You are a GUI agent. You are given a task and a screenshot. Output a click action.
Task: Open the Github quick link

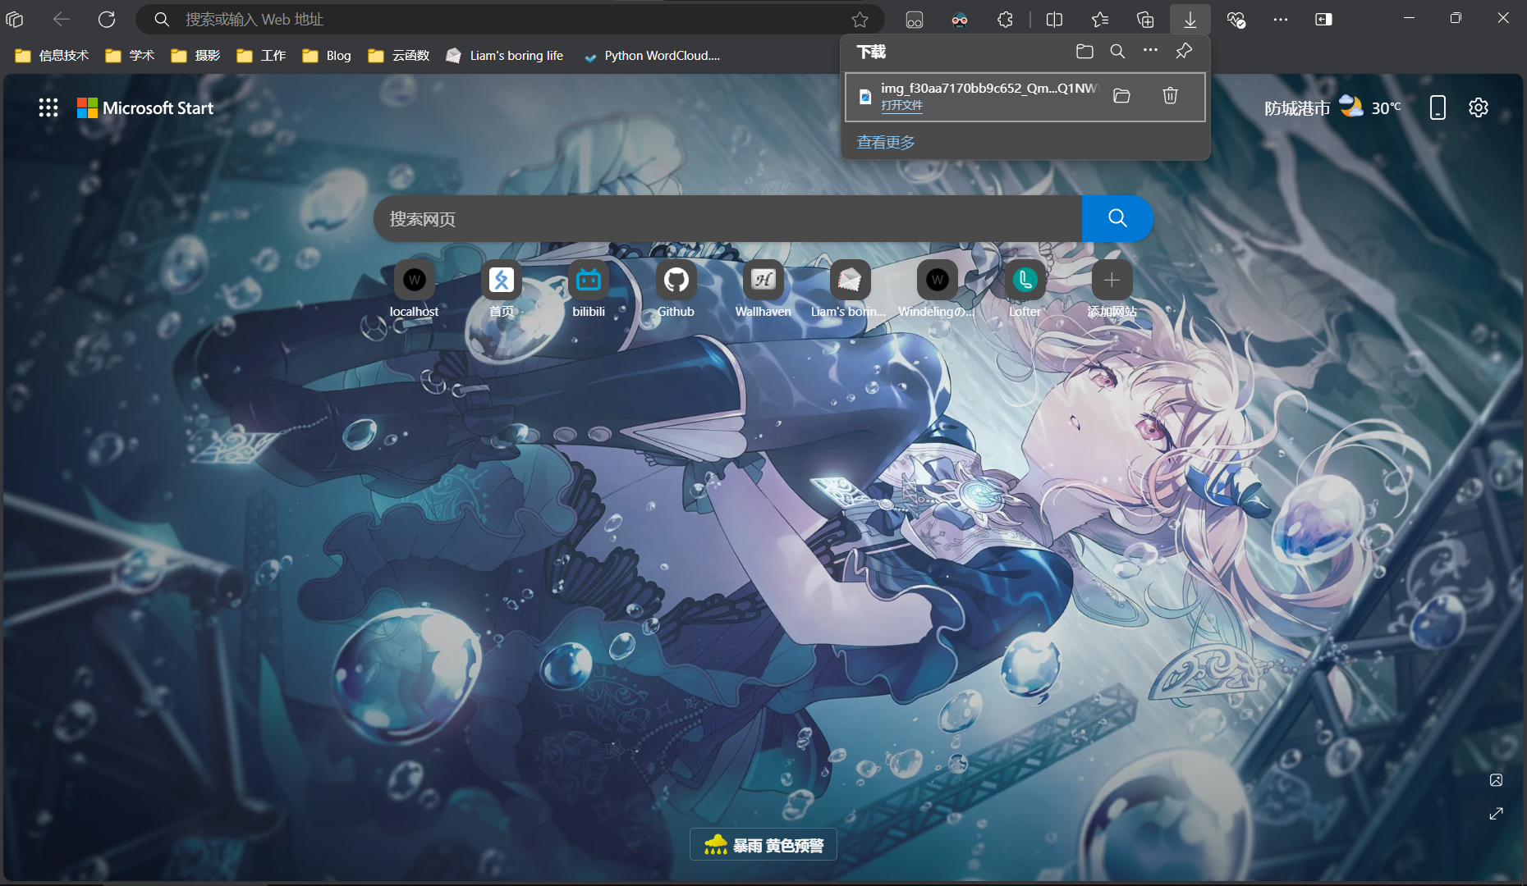click(676, 290)
